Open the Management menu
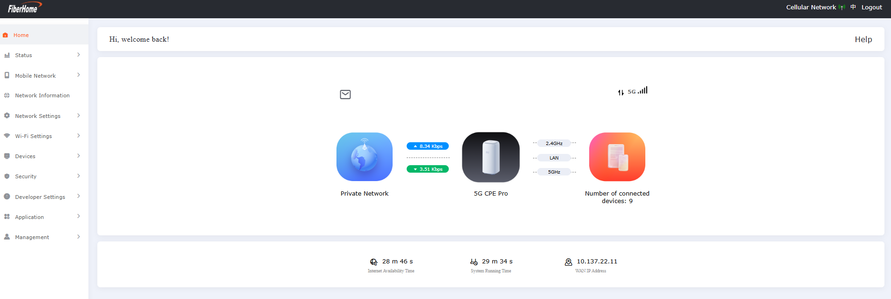The width and height of the screenshot is (891, 299). 32,237
